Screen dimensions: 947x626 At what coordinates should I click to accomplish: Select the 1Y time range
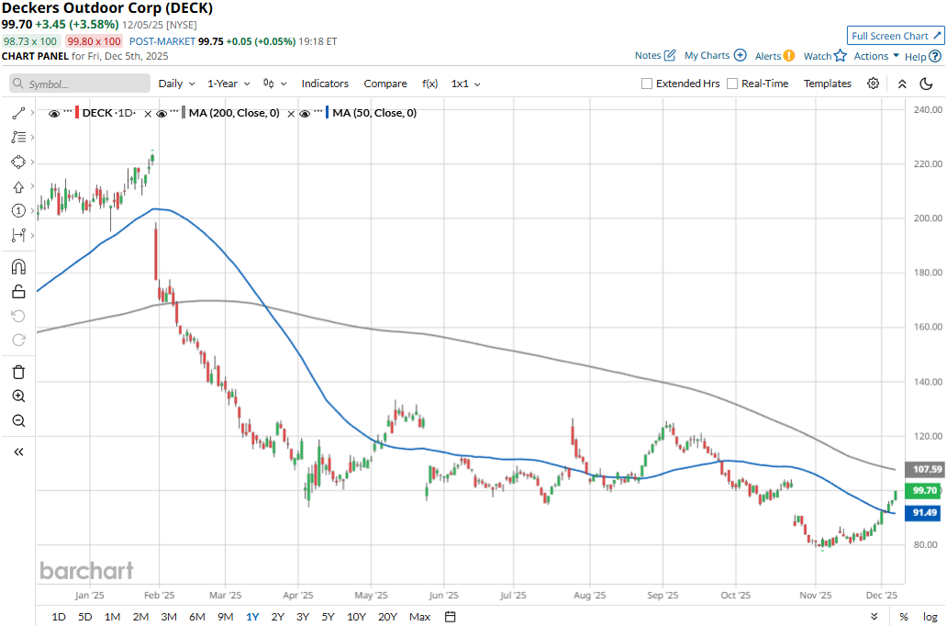pos(252,617)
